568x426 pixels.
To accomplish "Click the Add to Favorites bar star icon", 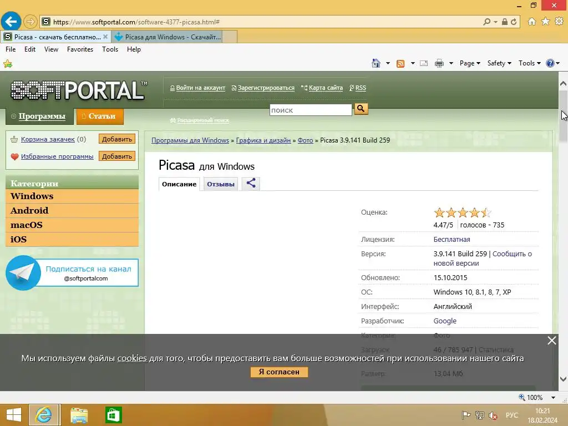I will (8, 64).
